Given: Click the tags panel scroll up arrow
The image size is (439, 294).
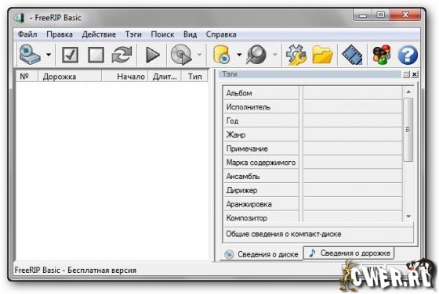Looking at the screenshot, I should (408, 91).
